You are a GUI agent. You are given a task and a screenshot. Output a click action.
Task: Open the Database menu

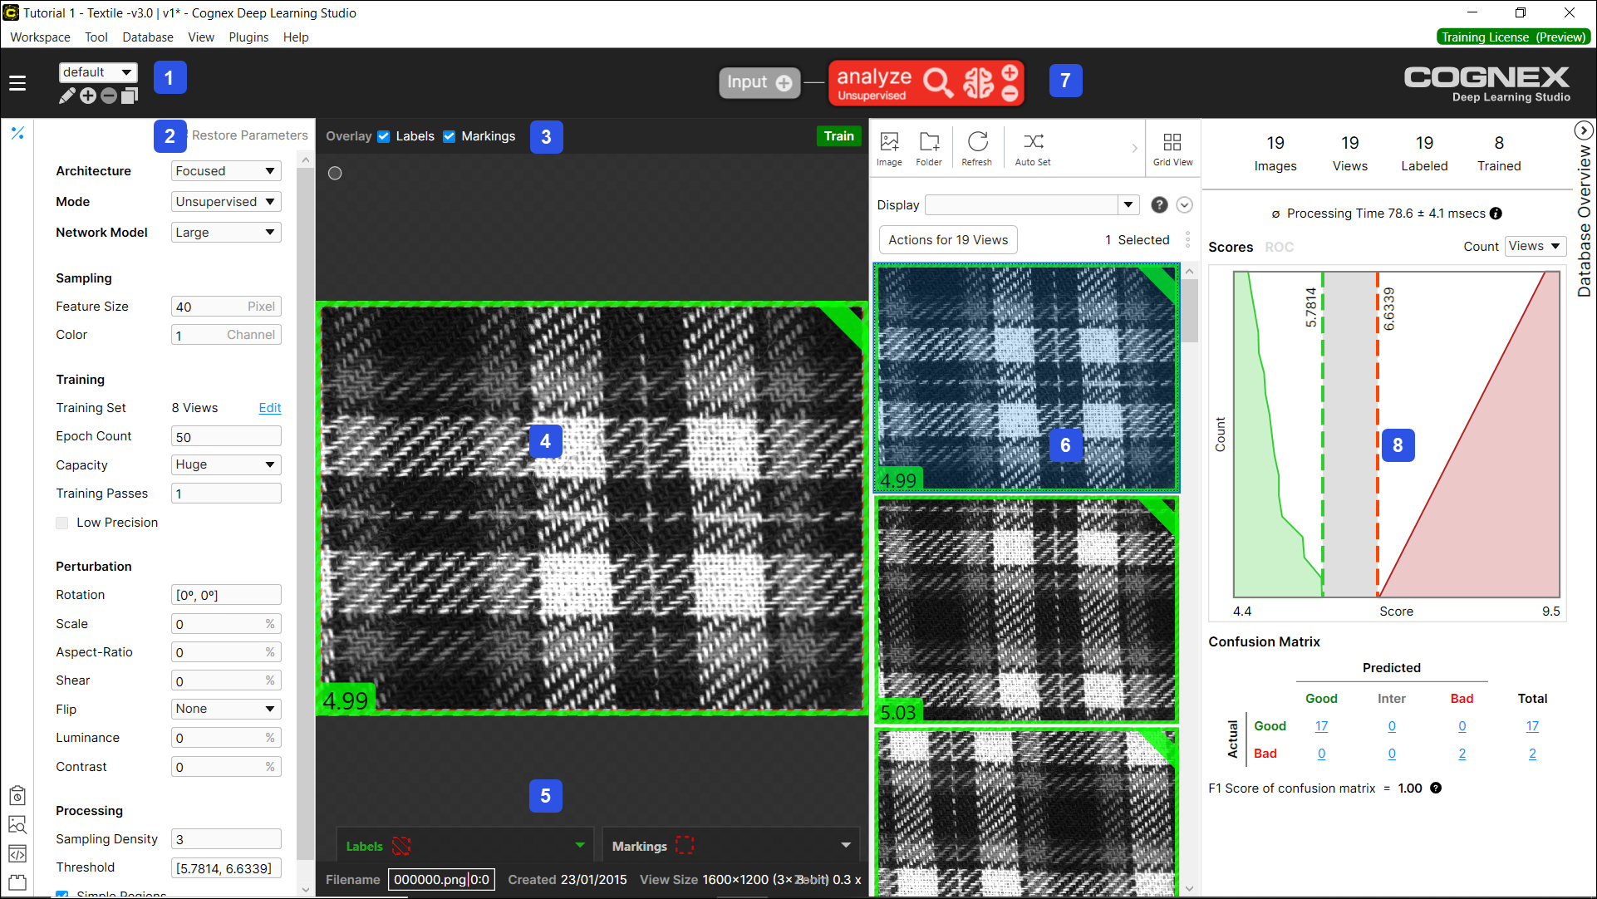pos(148,37)
